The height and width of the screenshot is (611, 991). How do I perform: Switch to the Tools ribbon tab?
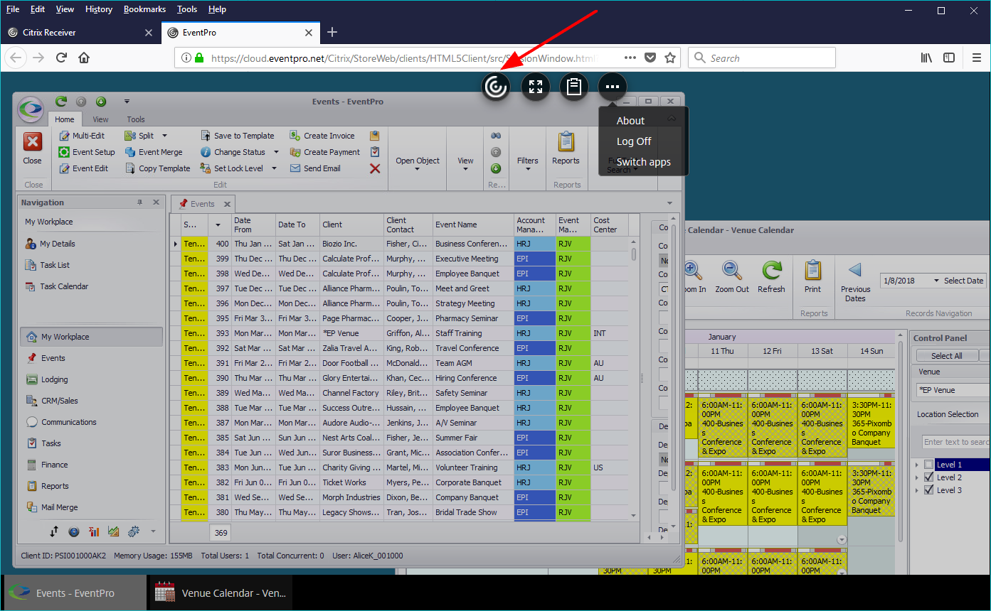coord(135,119)
